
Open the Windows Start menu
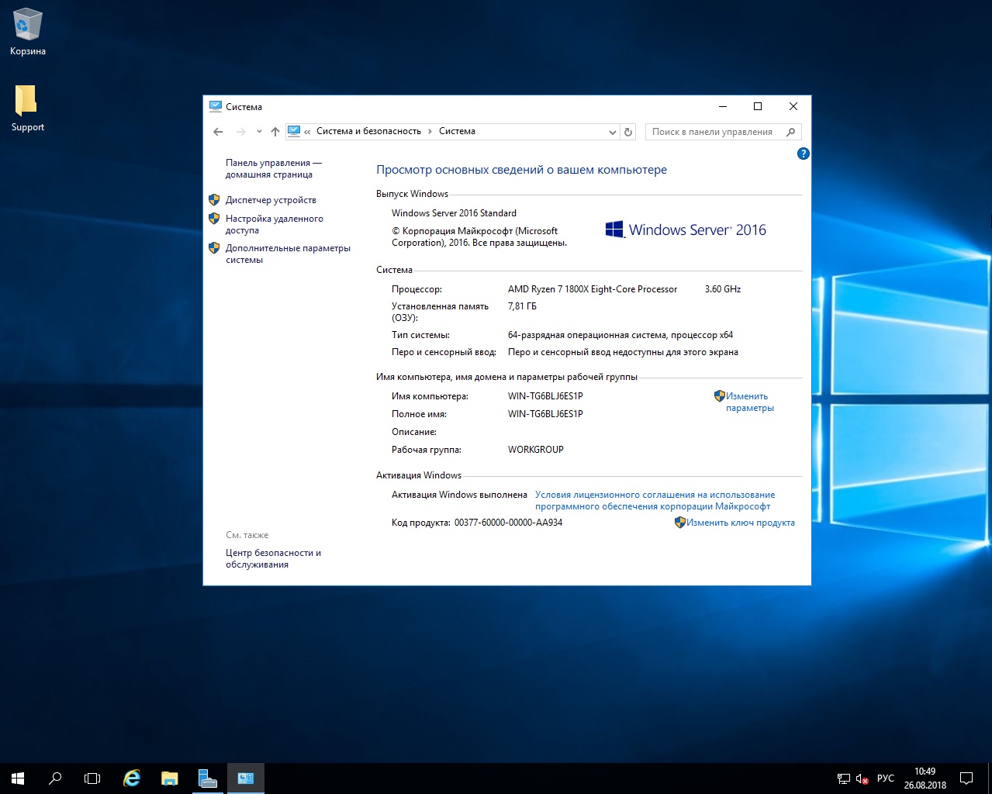[18, 778]
